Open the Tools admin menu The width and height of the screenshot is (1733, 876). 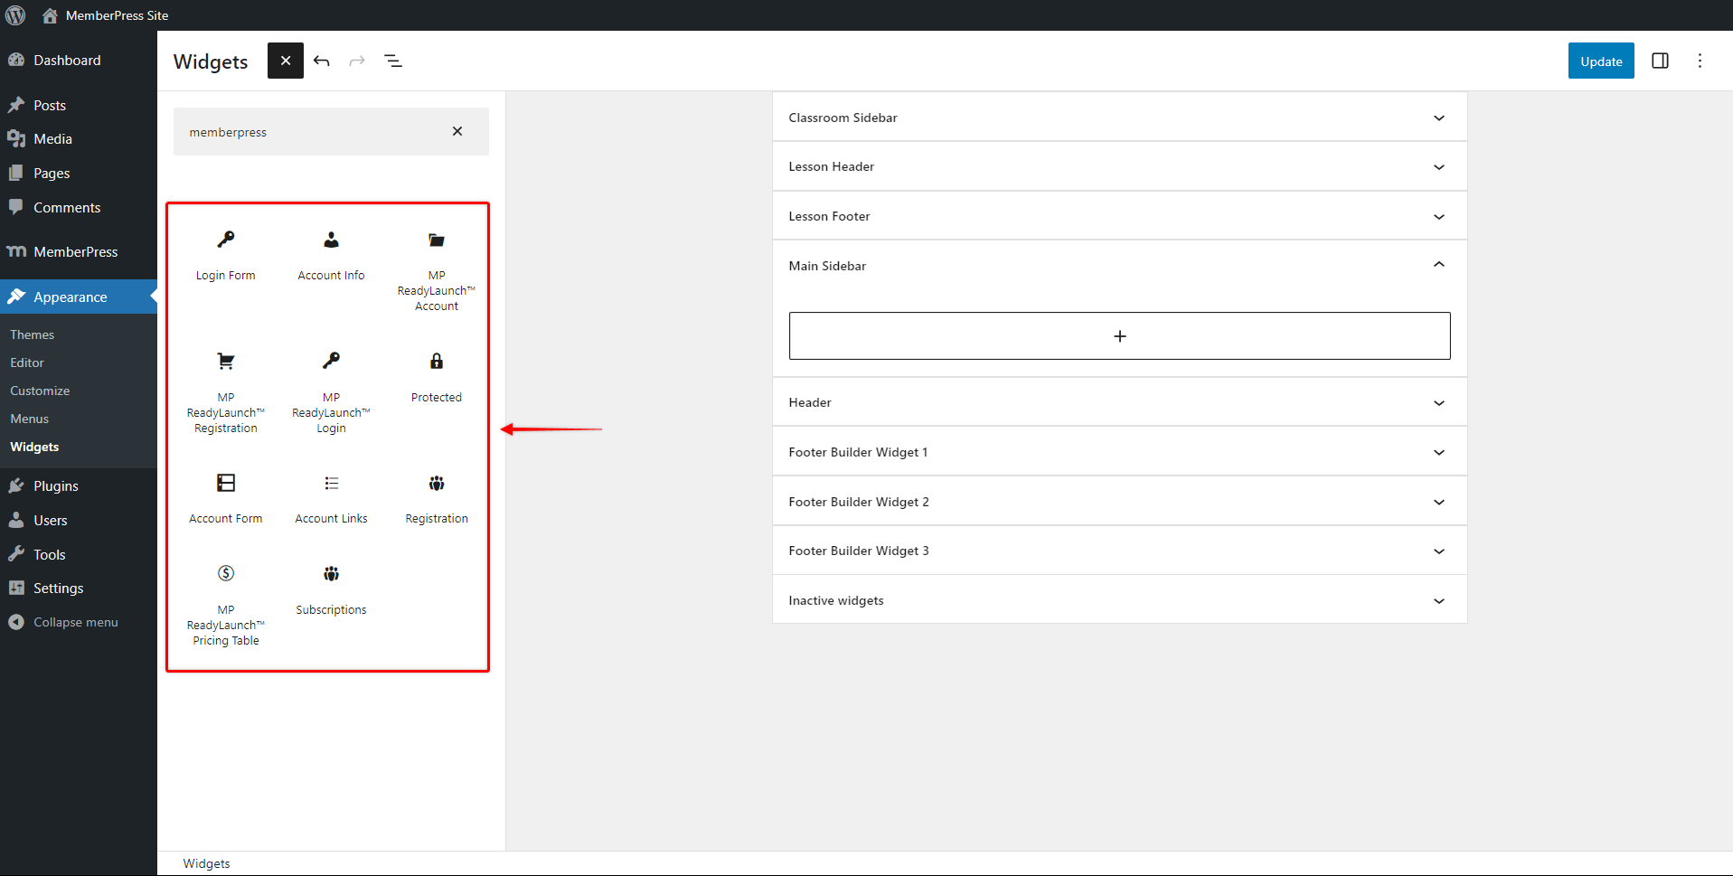[x=79, y=554]
